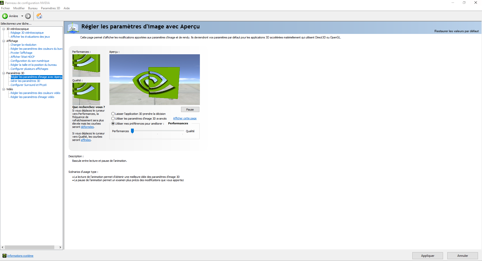Click the 'déformées' help link
The image size is (482, 261).
click(x=87, y=127)
